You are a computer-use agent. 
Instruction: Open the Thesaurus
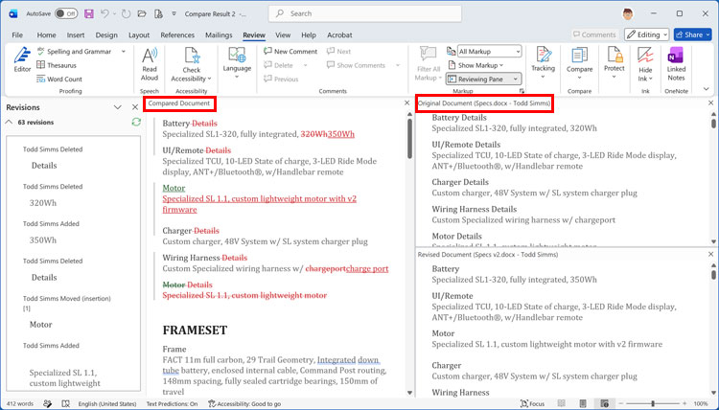pos(57,65)
